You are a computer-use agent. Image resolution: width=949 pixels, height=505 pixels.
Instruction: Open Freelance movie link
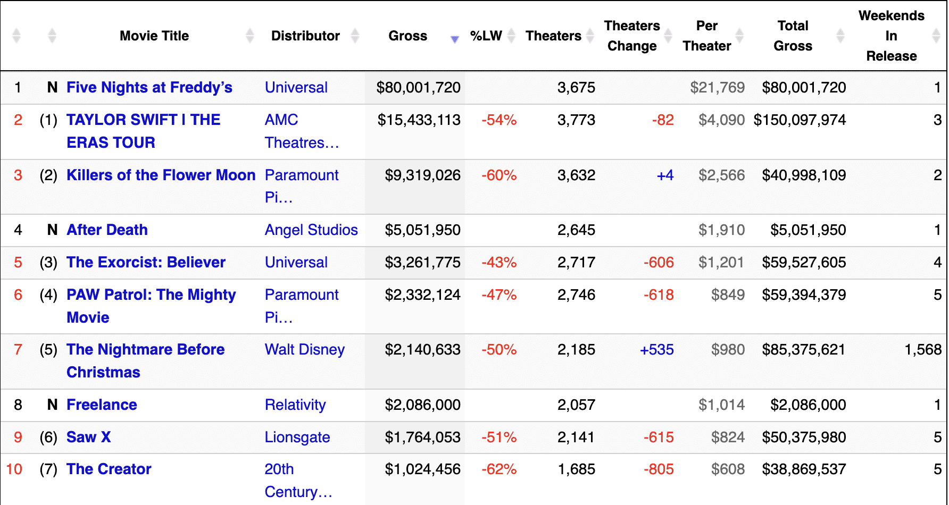tap(102, 405)
